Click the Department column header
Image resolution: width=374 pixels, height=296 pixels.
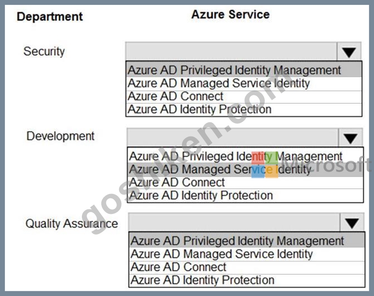click(50, 17)
